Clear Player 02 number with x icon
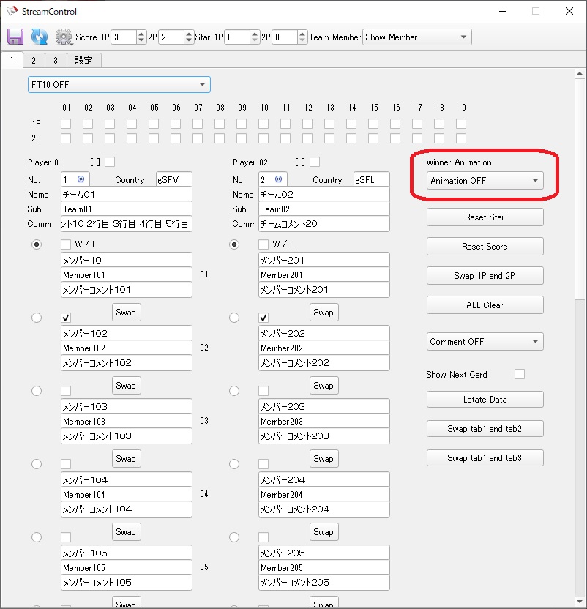Viewport: 587px width, 609px height. (x=279, y=179)
